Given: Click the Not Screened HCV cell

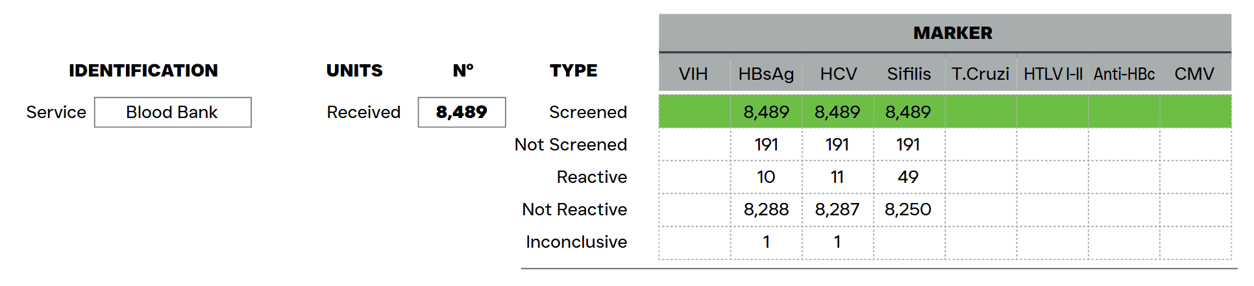Looking at the screenshot, I should point(837,145).
